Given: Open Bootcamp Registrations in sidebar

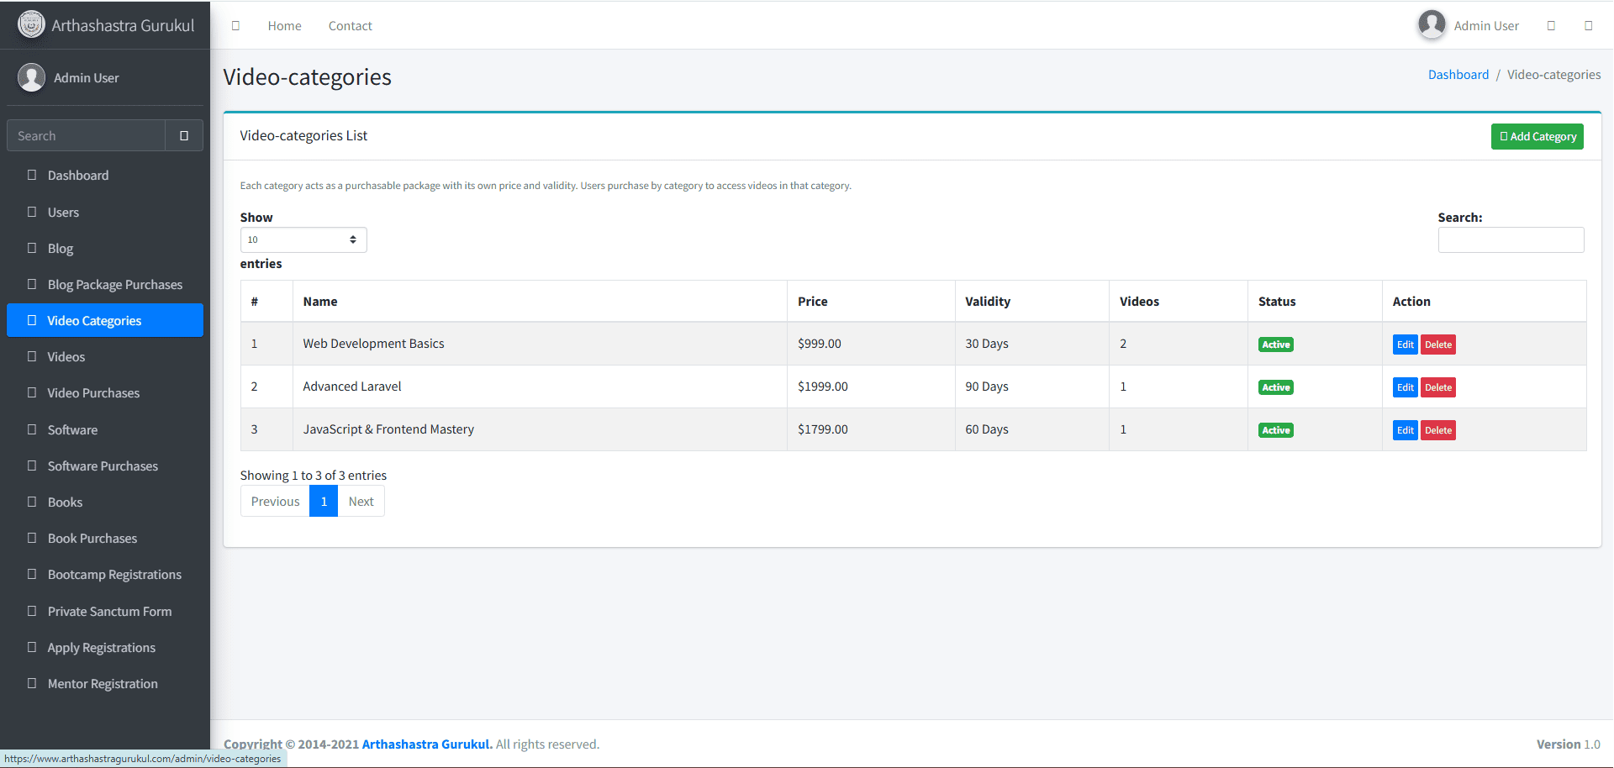Looking at the screenshot, I should pos(105,574).
